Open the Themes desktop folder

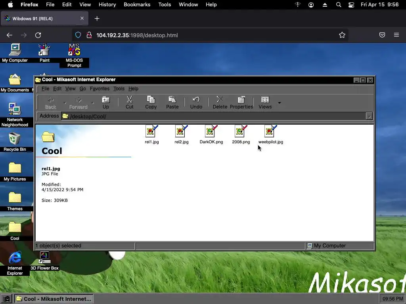coord(15,201)
